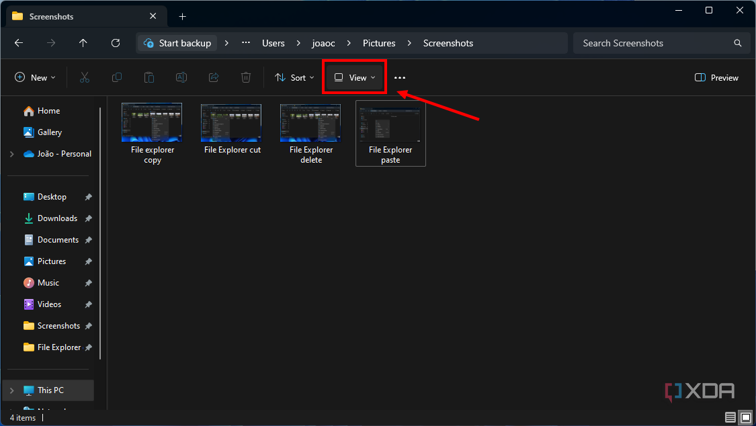Switch to details view in status bar

pyautogui.click(x=730, y=417)
